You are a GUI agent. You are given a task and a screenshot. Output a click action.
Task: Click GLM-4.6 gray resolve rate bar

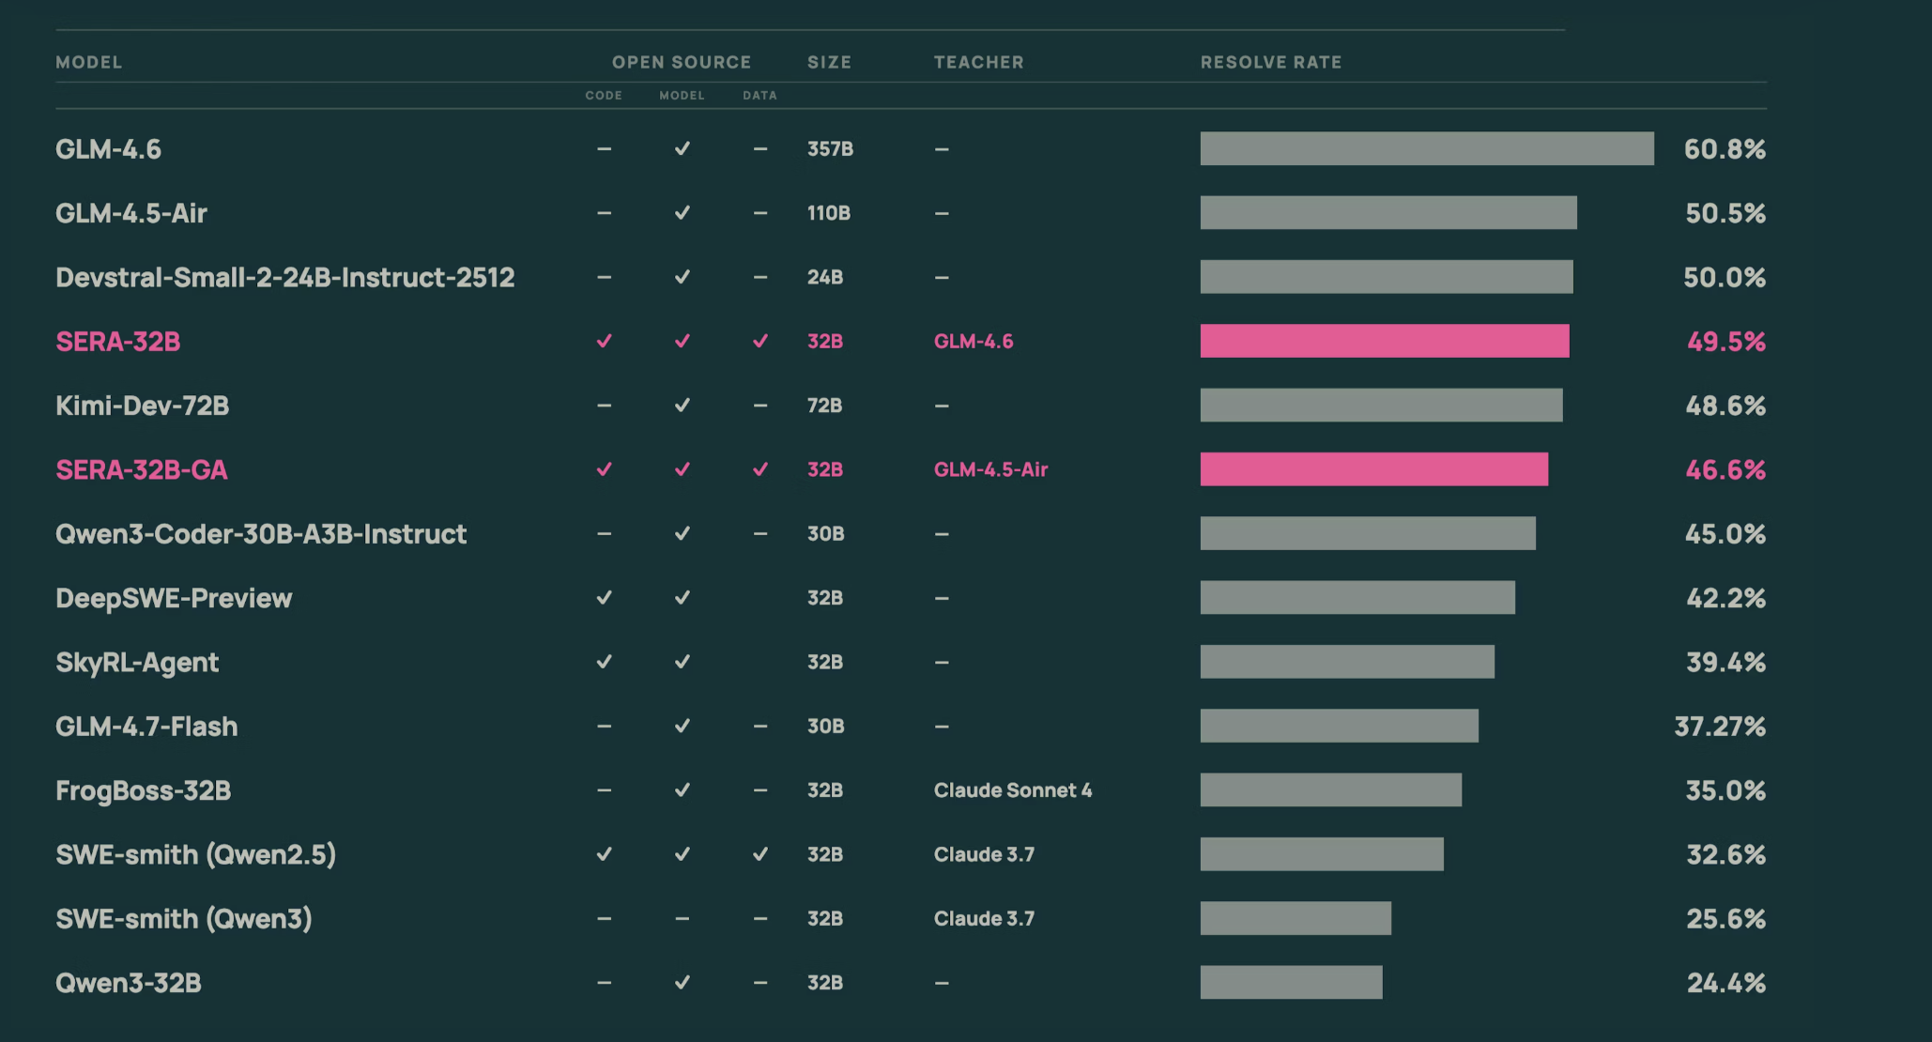(x=1426, y=148)
